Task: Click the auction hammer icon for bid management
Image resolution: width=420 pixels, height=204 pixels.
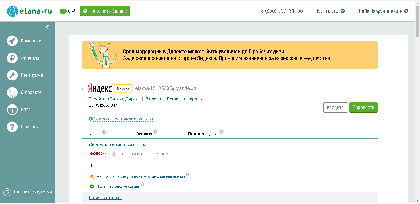Action: 92,177
